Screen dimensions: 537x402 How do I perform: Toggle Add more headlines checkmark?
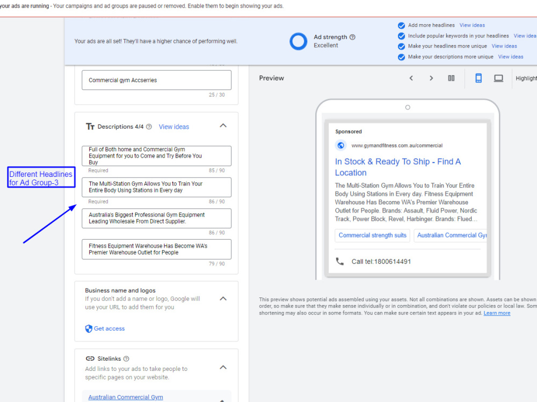pyautogui.click(x=401, y=25)
